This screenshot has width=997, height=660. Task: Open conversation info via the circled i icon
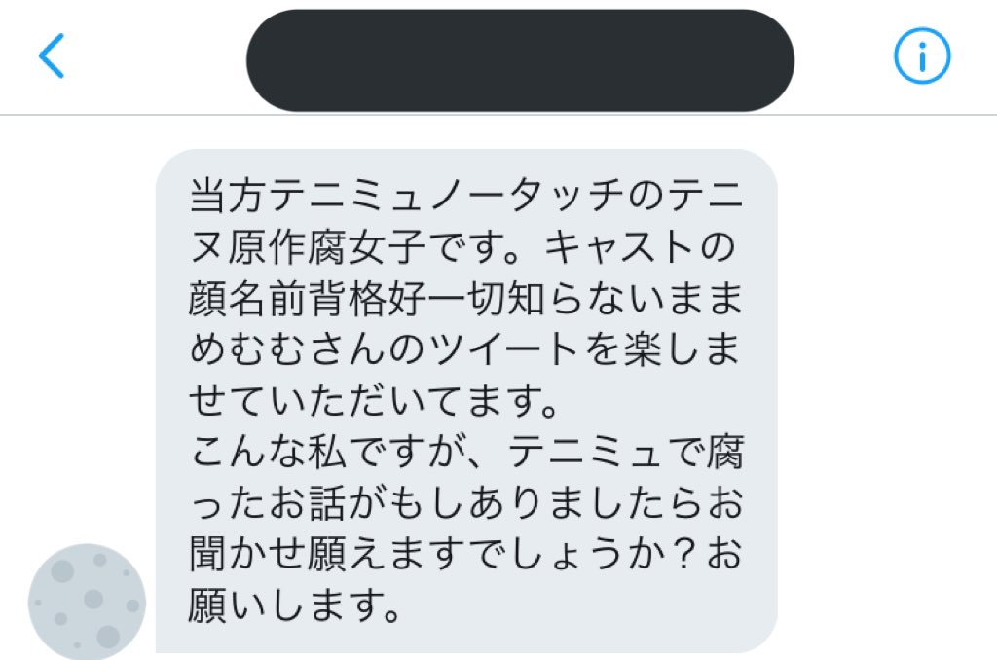click(x=922, y=55)
